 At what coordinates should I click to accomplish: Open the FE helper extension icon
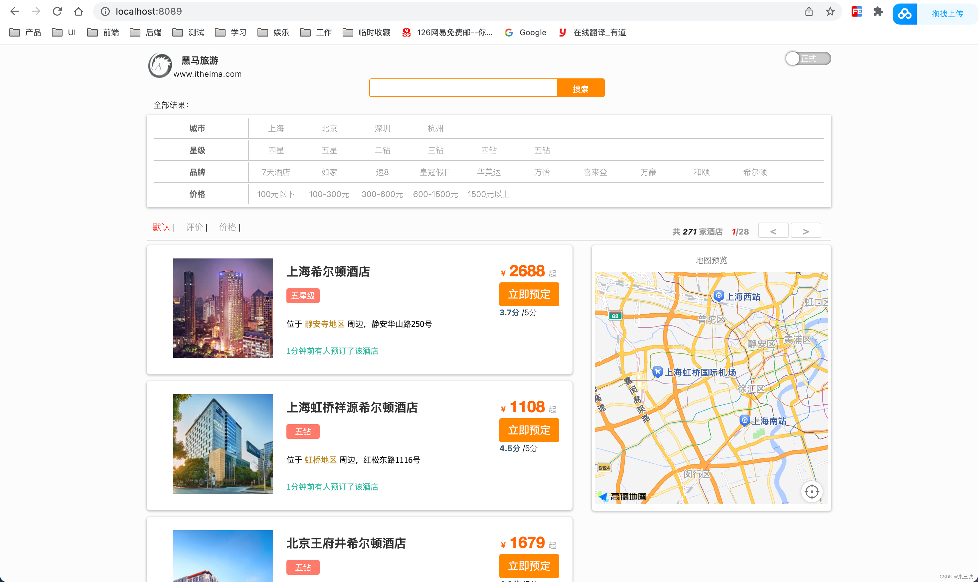coord(857,11)
